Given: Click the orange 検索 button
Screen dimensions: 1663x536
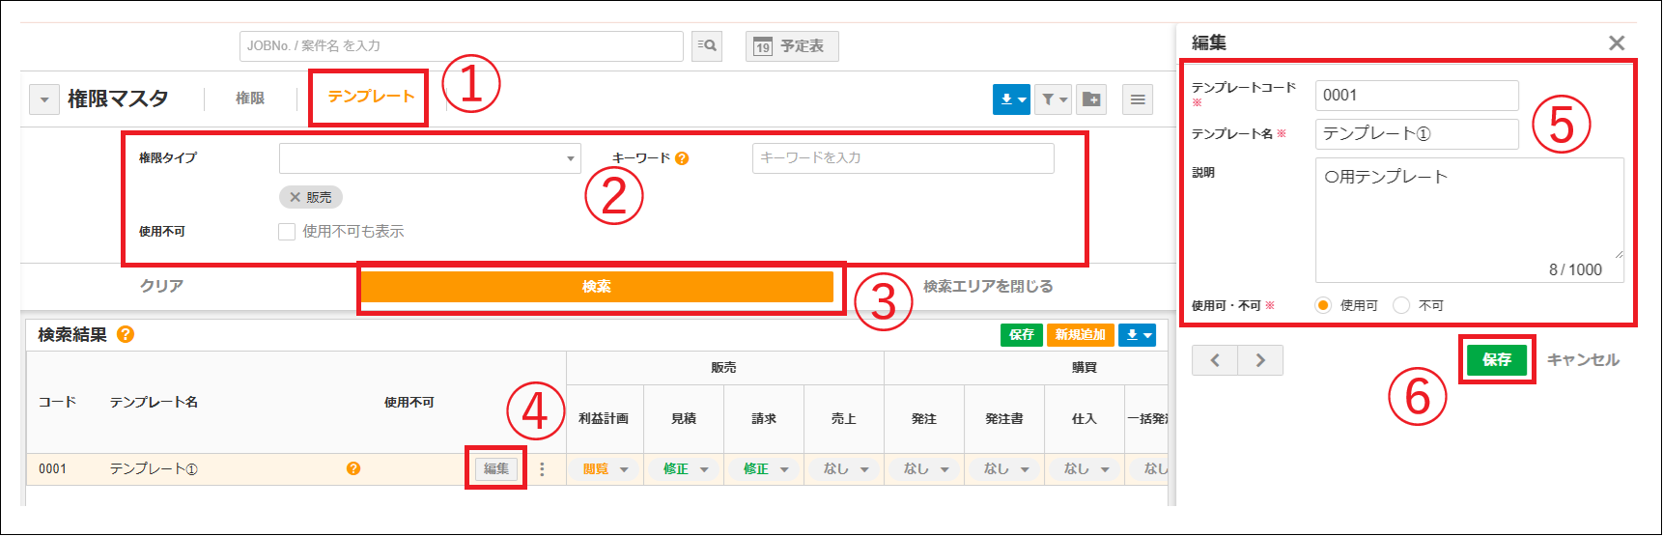Looking at the screenshot, I should 597,287.
